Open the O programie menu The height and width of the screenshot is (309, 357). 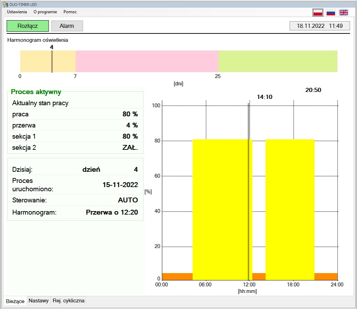45,12
